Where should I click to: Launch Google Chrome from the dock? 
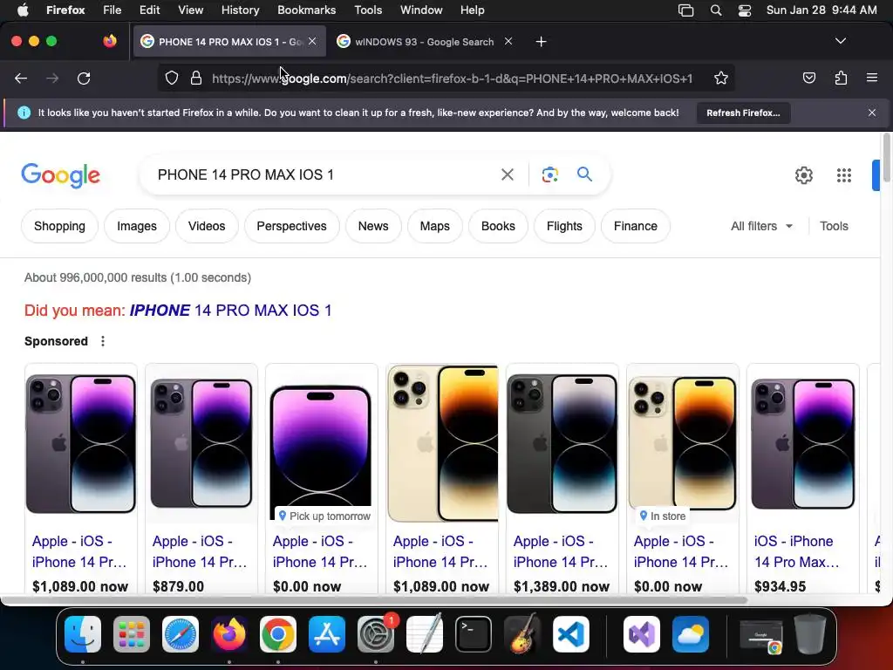point(278,634)
